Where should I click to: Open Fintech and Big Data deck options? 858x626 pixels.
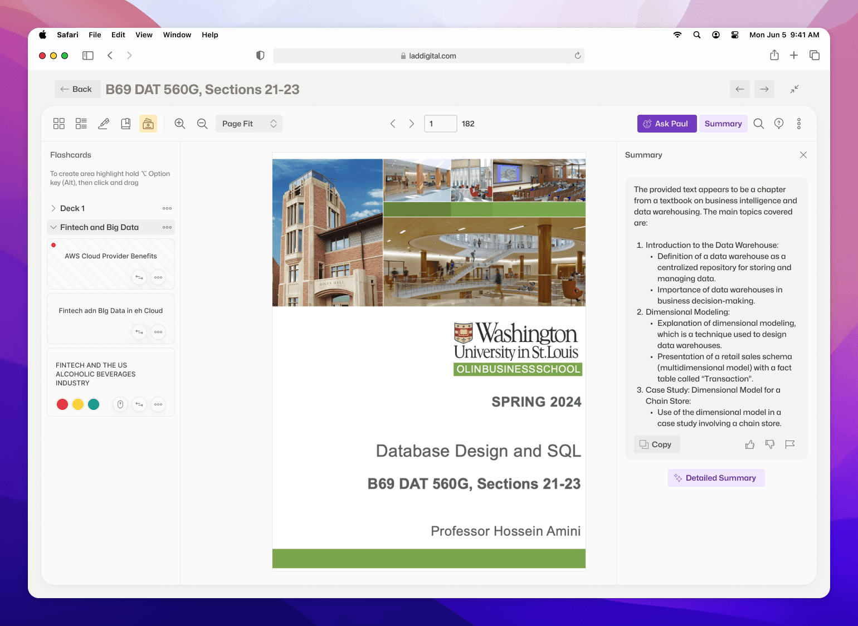point(167,227)
